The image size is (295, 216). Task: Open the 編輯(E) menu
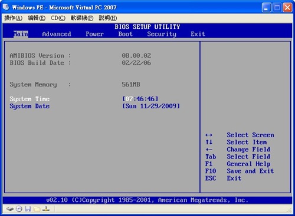[37, 18]
